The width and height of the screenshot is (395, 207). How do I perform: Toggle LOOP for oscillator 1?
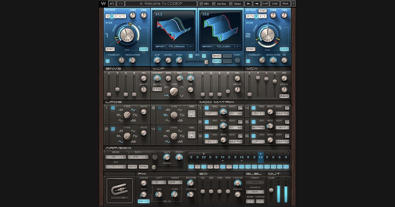pos(144,49)
